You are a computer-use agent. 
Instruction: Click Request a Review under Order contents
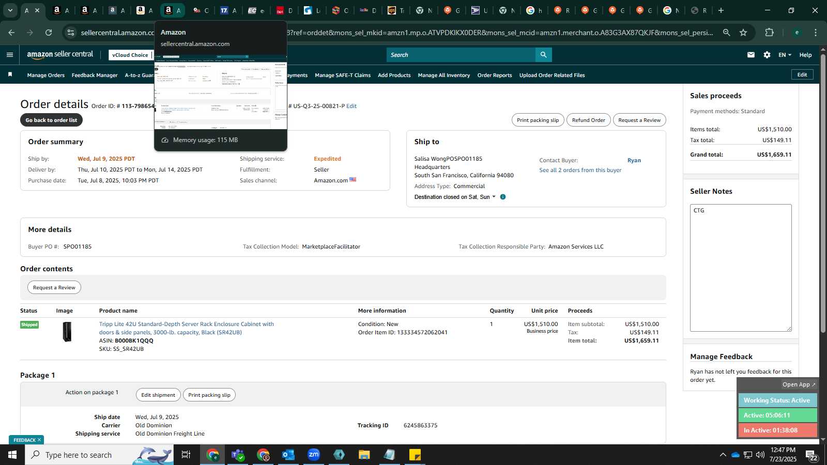click(54, 288)
